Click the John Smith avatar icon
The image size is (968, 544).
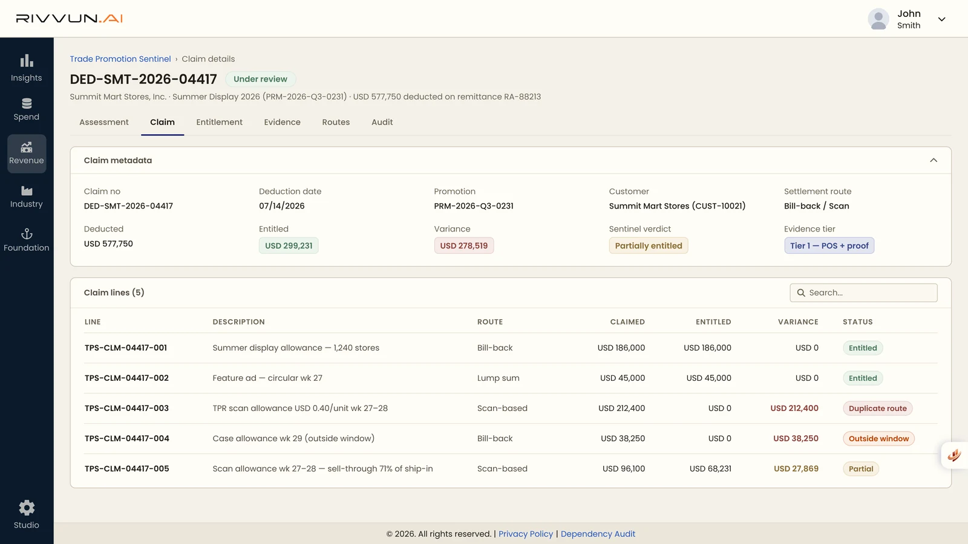click(878, 19)
